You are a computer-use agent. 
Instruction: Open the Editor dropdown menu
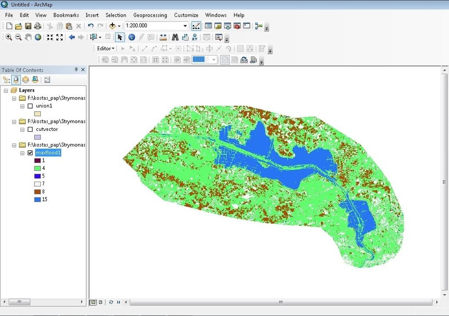(x=106, y=49)
